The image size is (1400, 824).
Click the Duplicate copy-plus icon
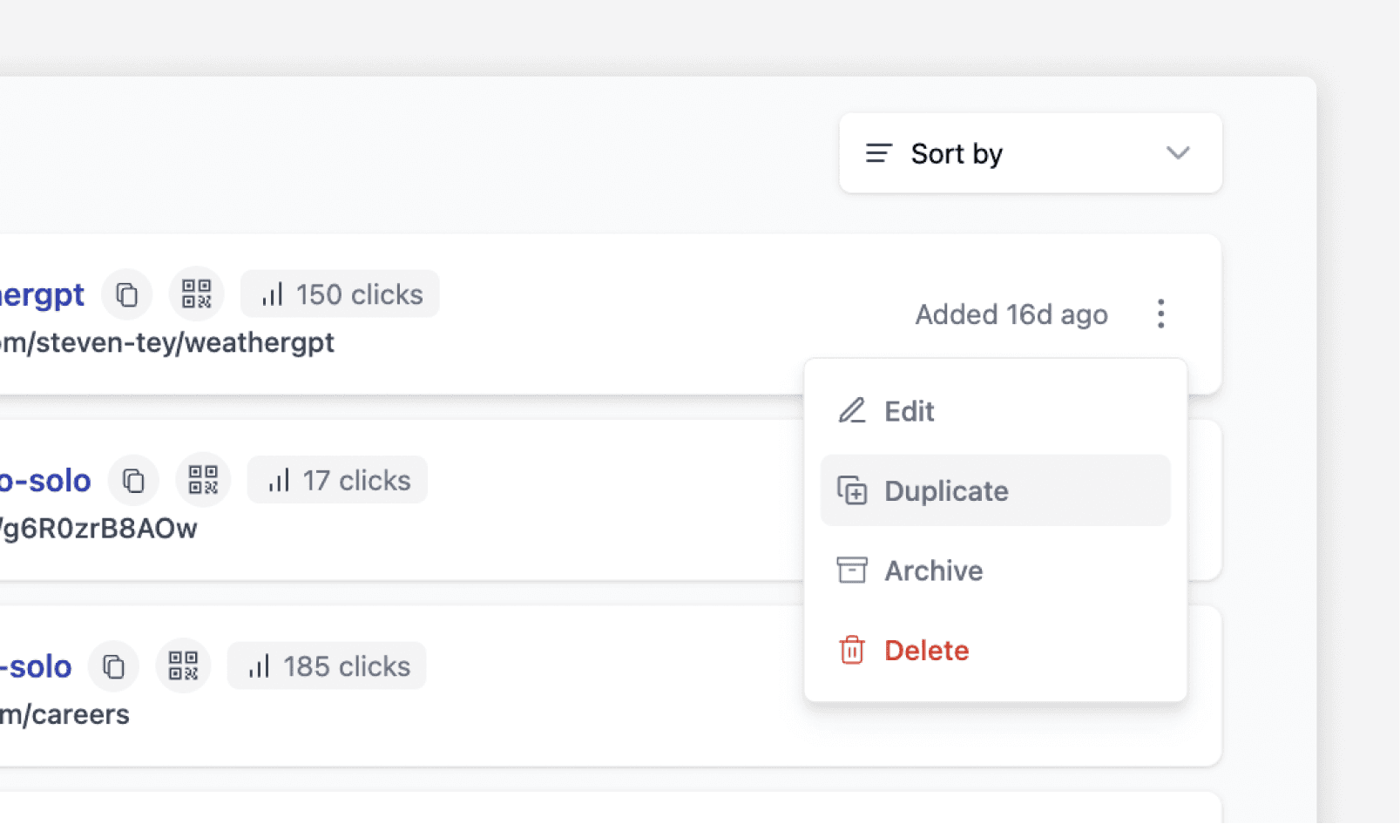(852, 490)
